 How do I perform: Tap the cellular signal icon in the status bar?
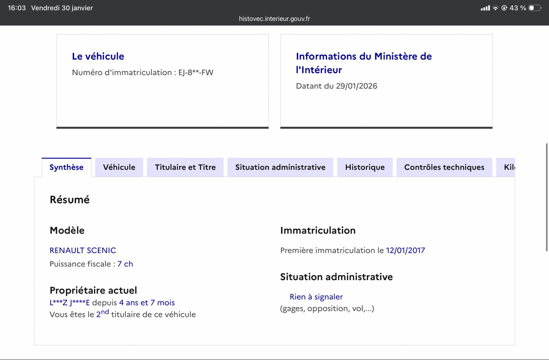tap(485, 8)
